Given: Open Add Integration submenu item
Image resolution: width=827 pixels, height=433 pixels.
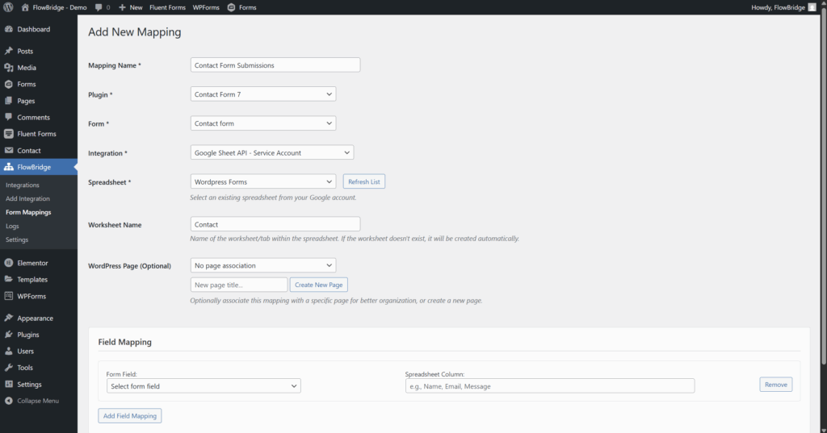Looking at the screenshot, I should [x=27, y=198].
